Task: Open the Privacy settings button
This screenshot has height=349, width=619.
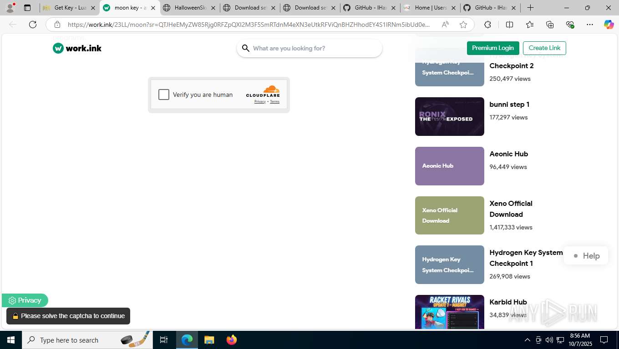Action: [x=25, y=300]
